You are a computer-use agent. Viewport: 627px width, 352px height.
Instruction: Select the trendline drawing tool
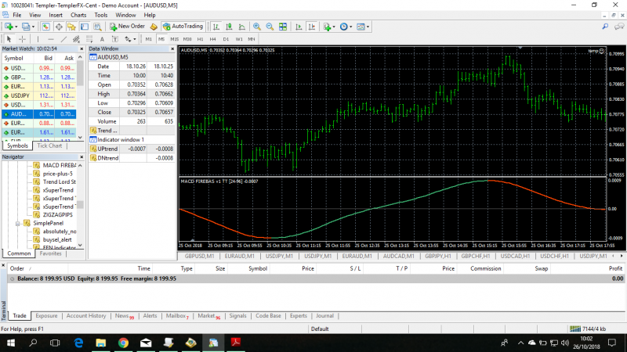(63, 38)
